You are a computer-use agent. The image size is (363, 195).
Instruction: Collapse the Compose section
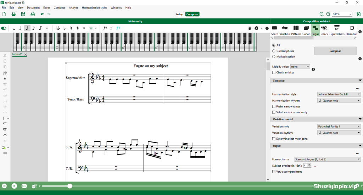360,80
